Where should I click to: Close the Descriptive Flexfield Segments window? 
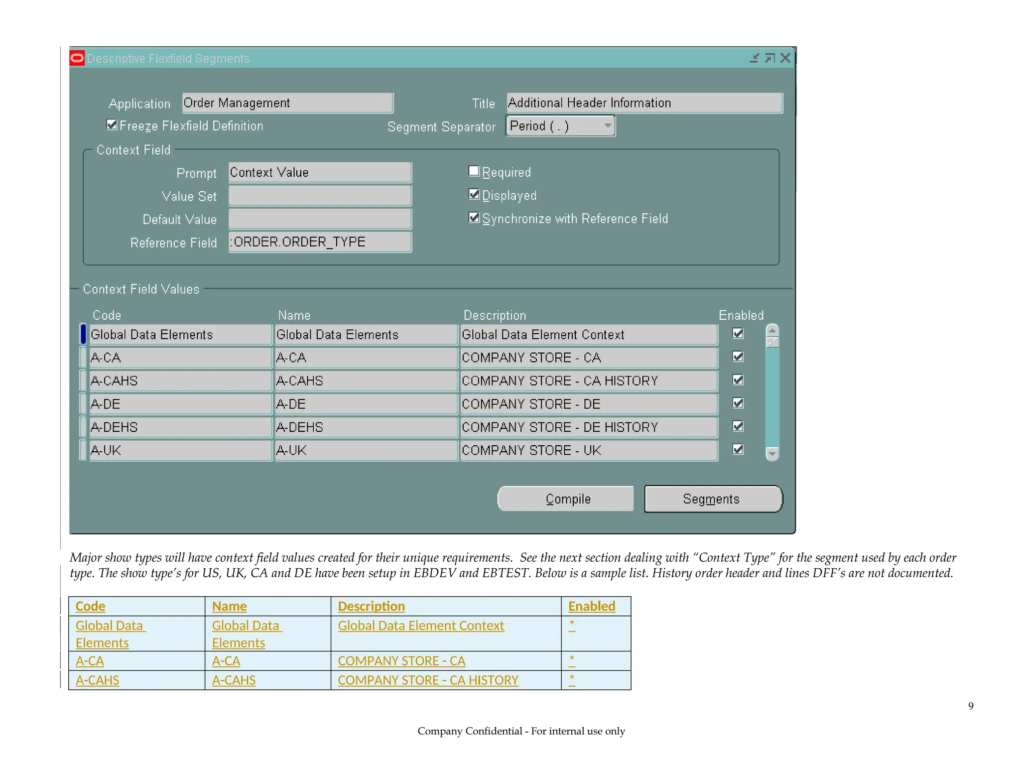pyautogui.click(x=785, y=58)
